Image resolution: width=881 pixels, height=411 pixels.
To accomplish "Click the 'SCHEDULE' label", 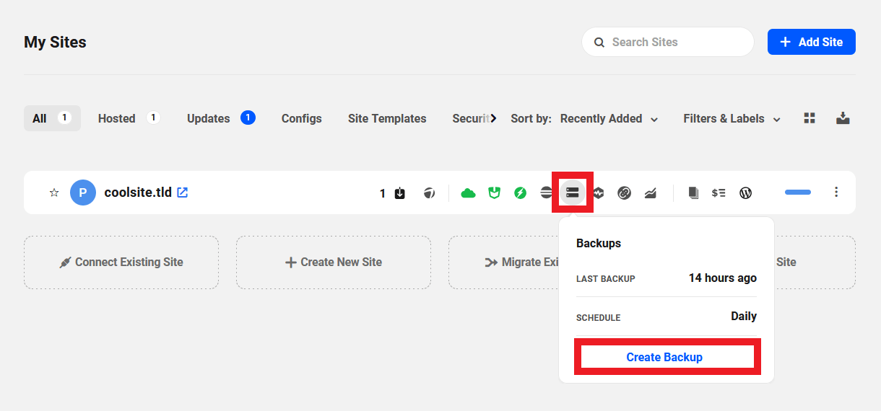I will (x=599, y=318).
